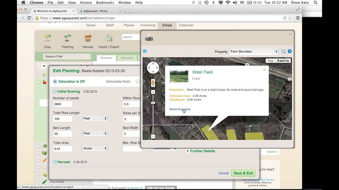The image size is (339, 190).
Task: Click the volume icon in menu bar
Action: click(235, 3)
